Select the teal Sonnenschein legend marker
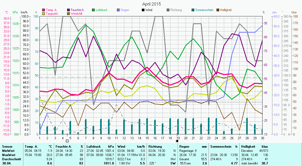Screen dimensions: 302x166 pyautogui.click(x=193, y=10)
